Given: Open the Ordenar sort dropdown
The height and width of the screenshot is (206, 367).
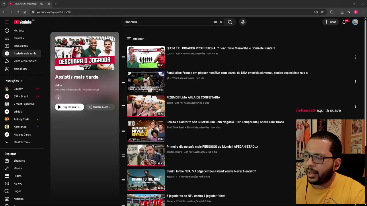Looking at the screenshot, I should (x=135, y=39).
